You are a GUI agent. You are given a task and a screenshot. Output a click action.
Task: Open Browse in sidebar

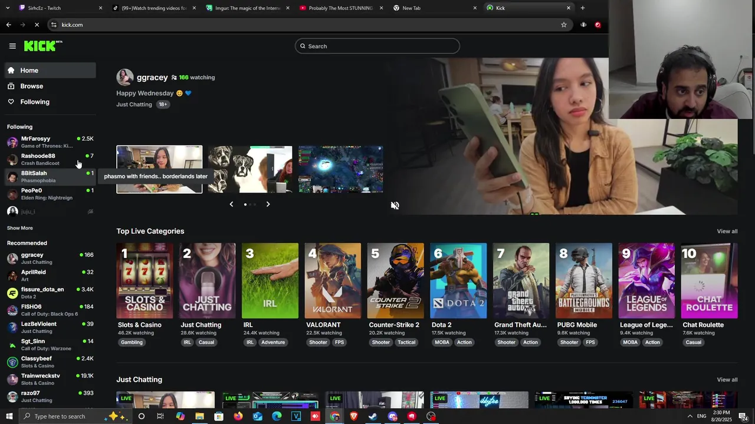click(x=51, y=86)
